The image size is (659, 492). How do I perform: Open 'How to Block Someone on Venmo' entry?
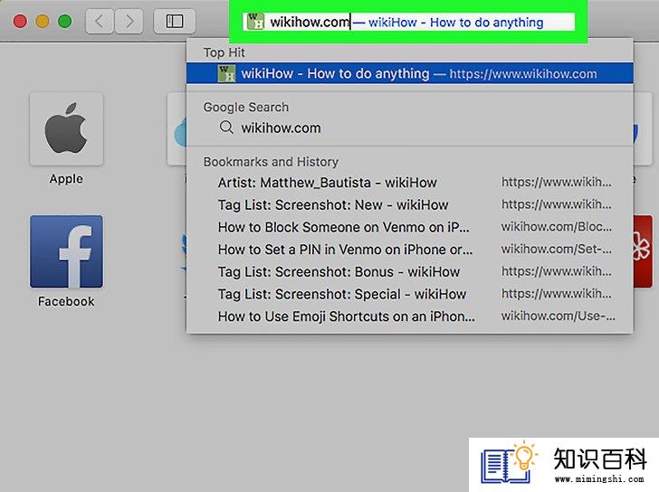(410, 227)
